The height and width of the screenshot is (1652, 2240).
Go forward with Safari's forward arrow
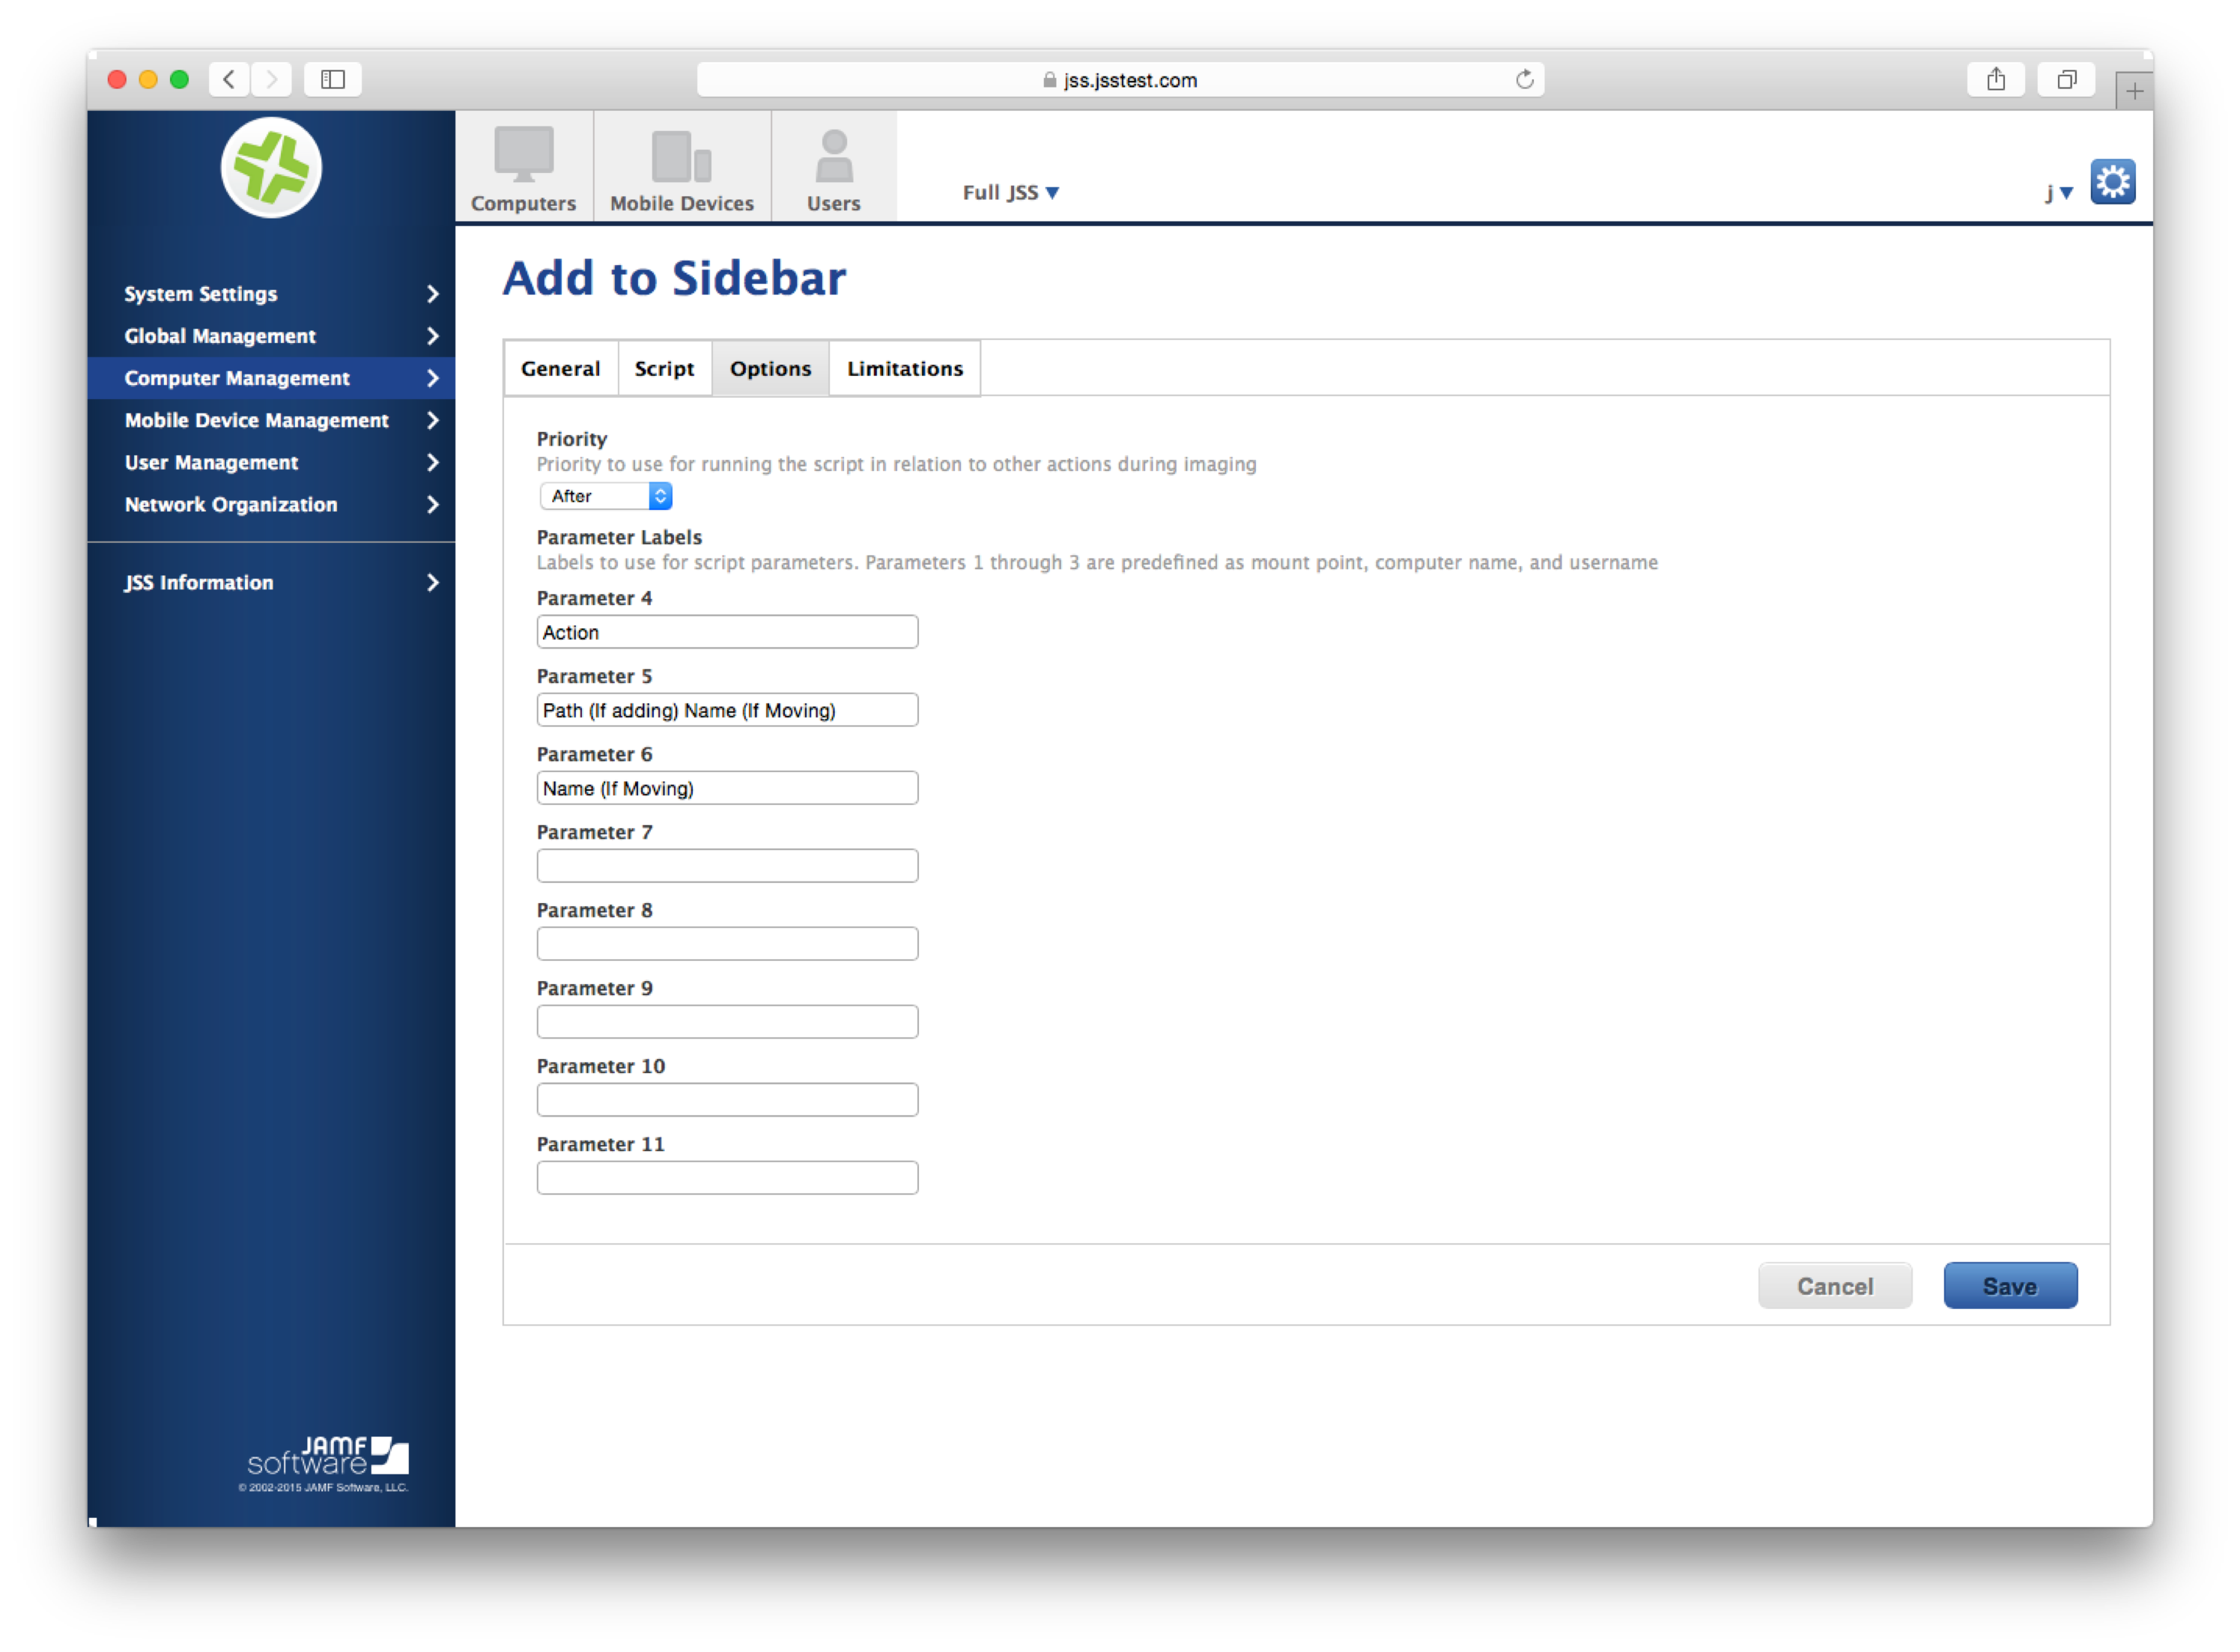point(271,79)
